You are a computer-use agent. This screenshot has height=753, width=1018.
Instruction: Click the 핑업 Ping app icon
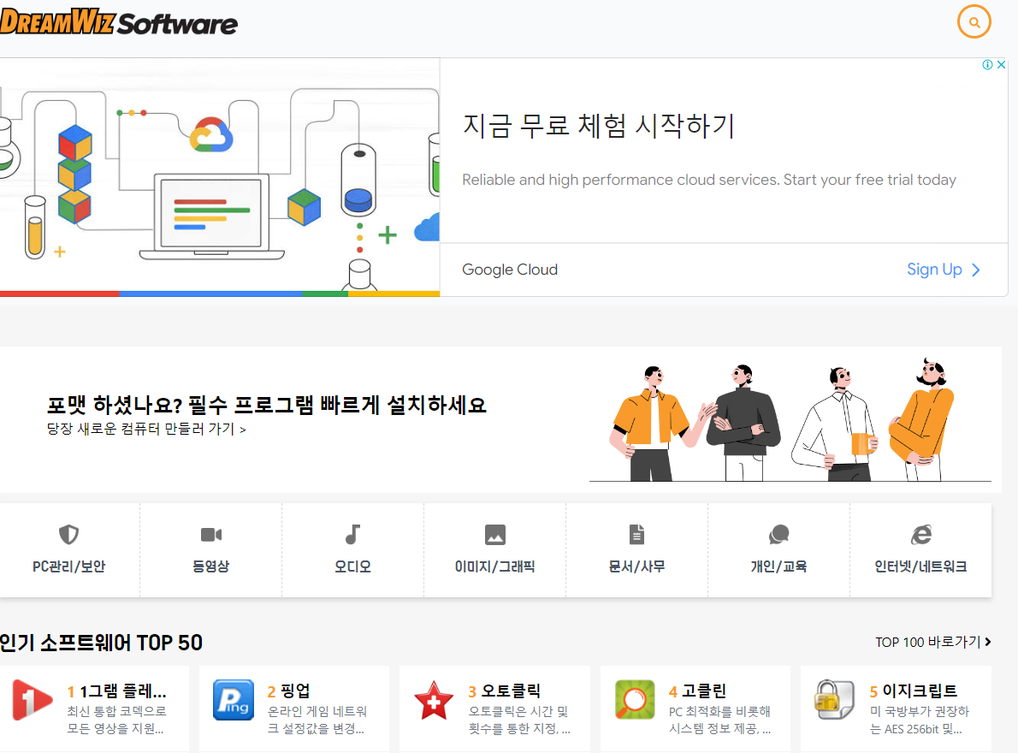233,700
